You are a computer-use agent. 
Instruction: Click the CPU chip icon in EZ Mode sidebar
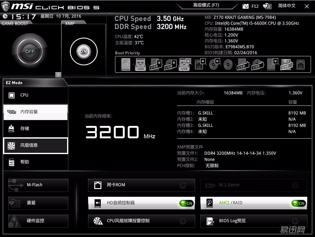coord(11,95)
